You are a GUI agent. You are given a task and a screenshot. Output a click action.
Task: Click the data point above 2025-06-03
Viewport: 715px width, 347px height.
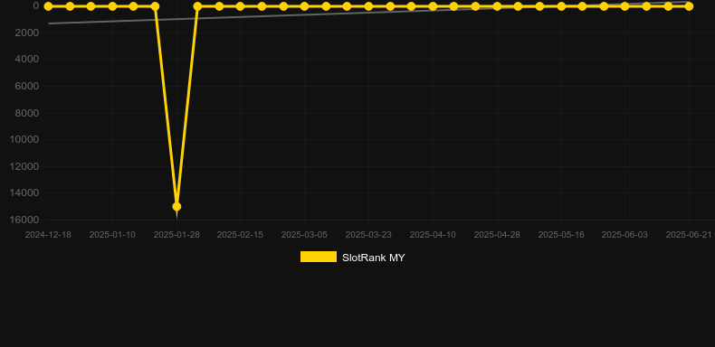point(624,6)
